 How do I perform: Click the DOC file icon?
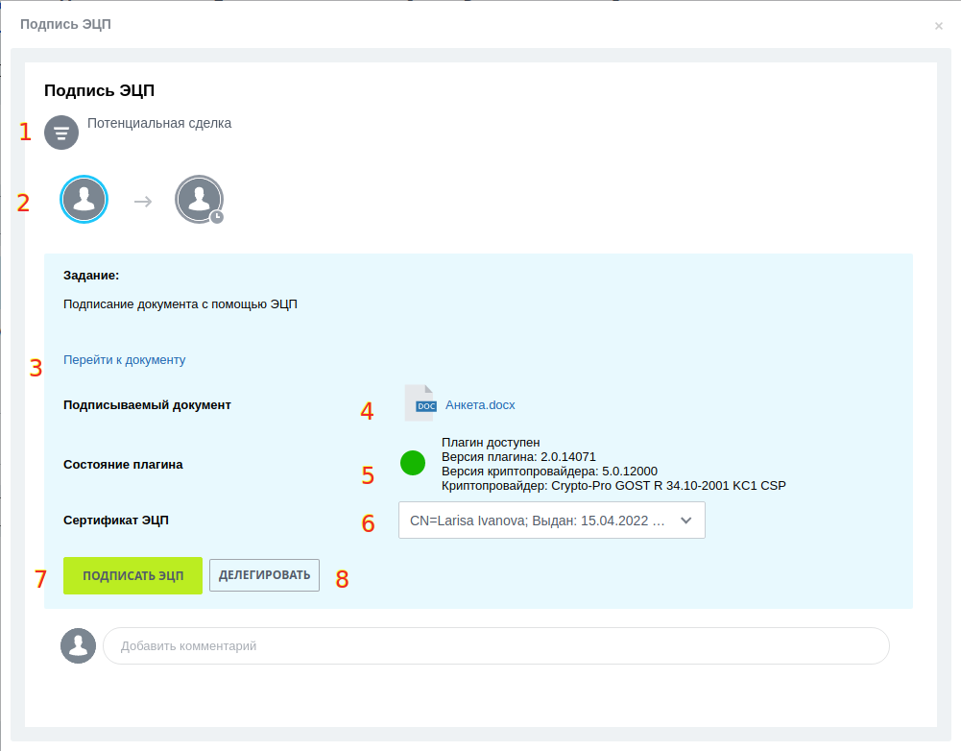420,404
